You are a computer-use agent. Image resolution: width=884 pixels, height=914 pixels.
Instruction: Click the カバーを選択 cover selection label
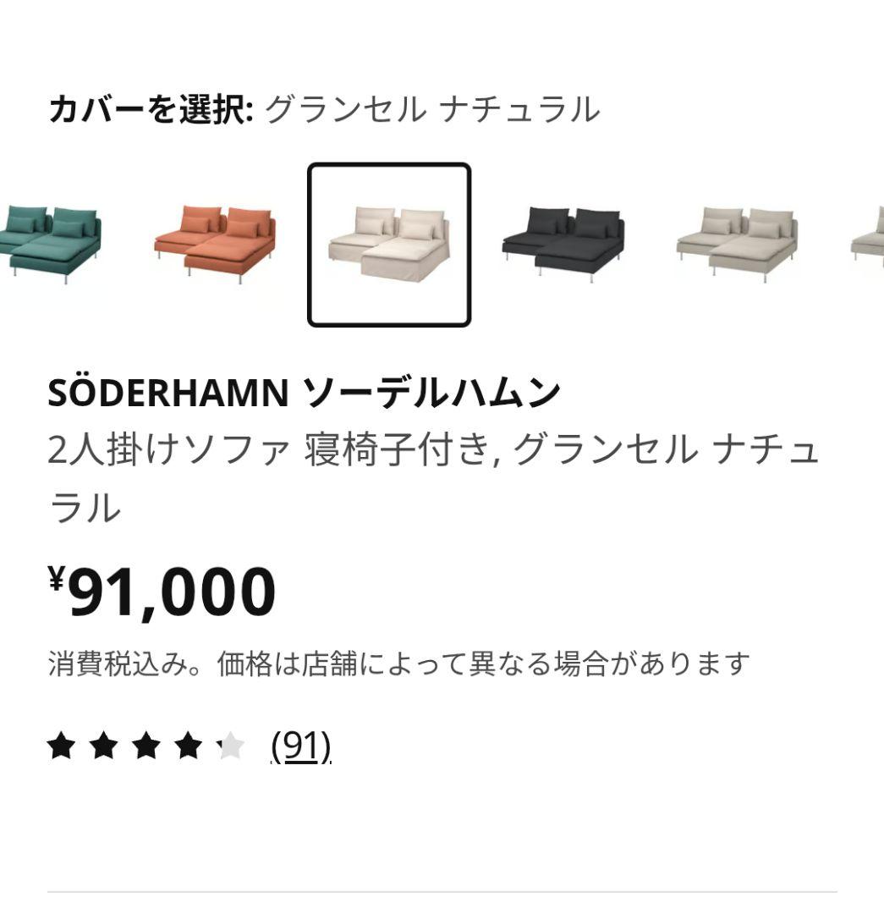152,107
